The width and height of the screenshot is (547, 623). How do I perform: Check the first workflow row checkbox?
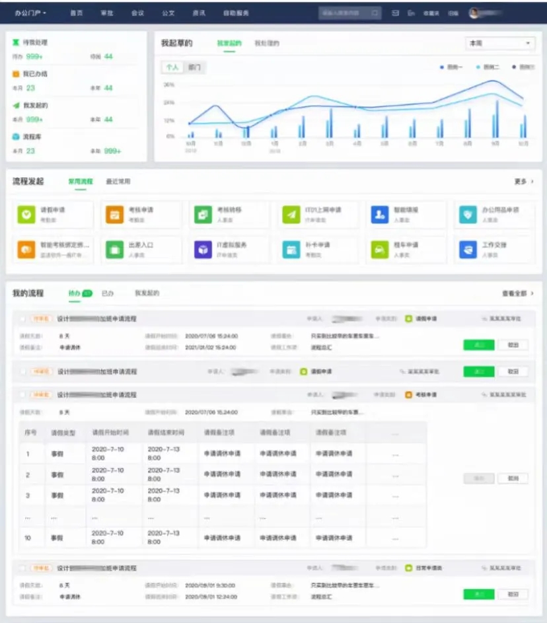tap(22, 318)
